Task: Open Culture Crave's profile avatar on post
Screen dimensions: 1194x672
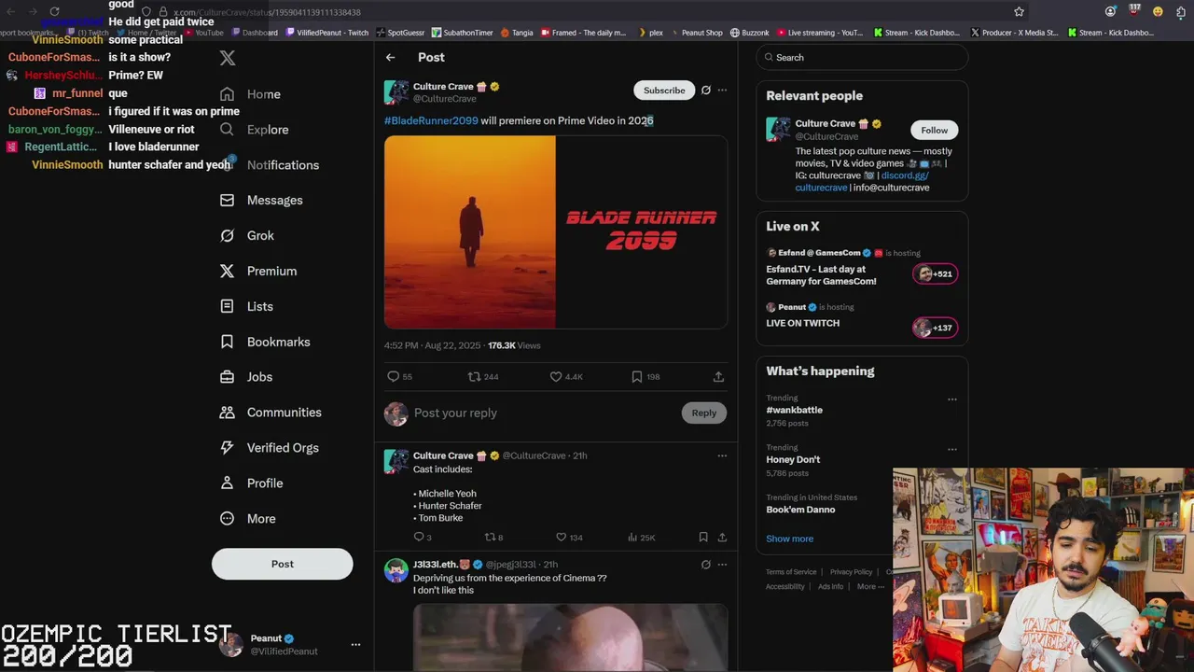Action: click(396, 91)
